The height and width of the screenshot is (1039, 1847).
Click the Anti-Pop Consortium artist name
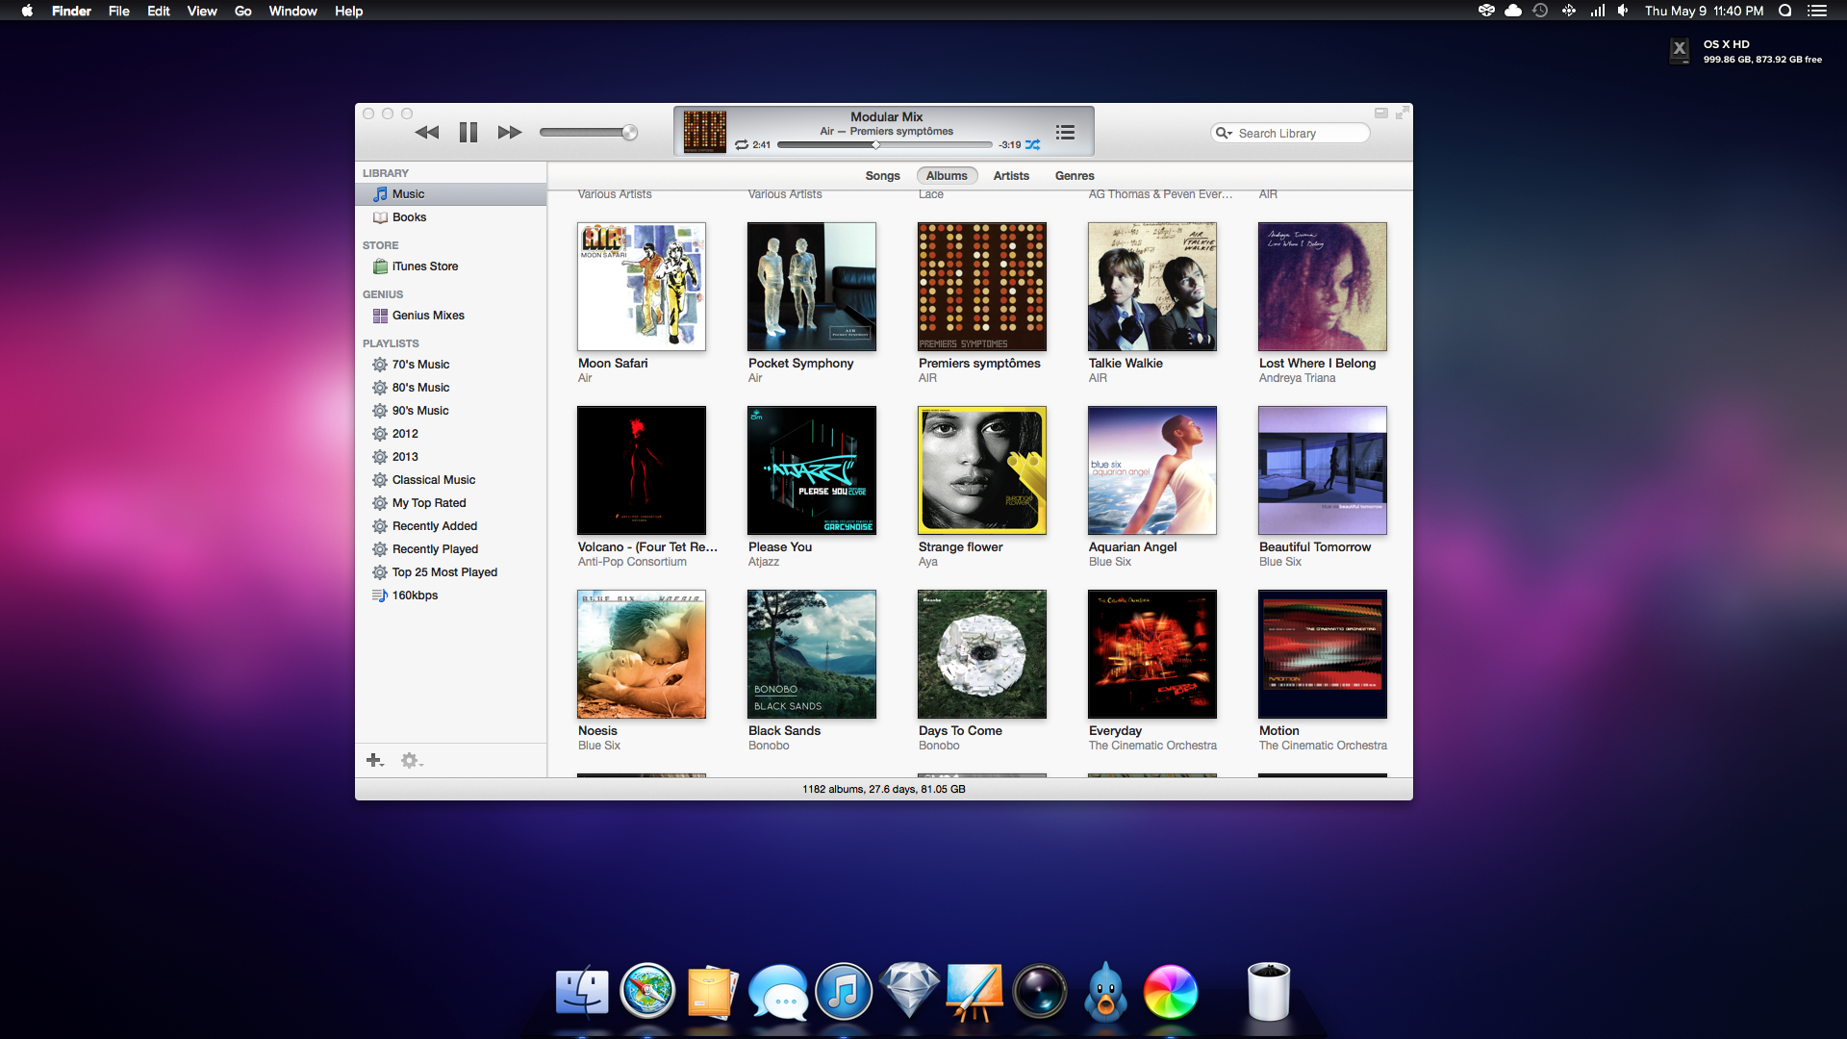(x=632, y=562)
